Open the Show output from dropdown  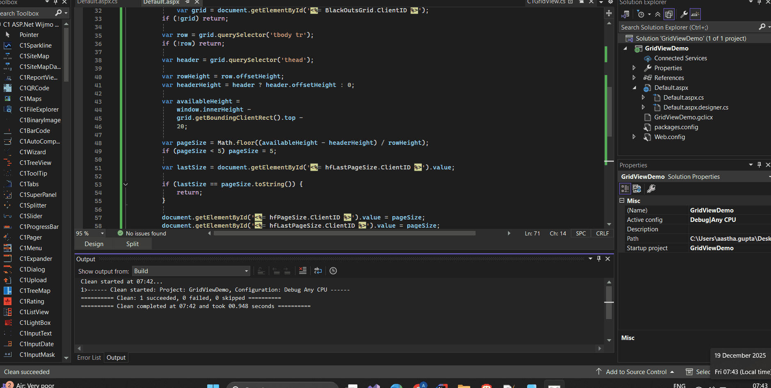pos(191,271)
